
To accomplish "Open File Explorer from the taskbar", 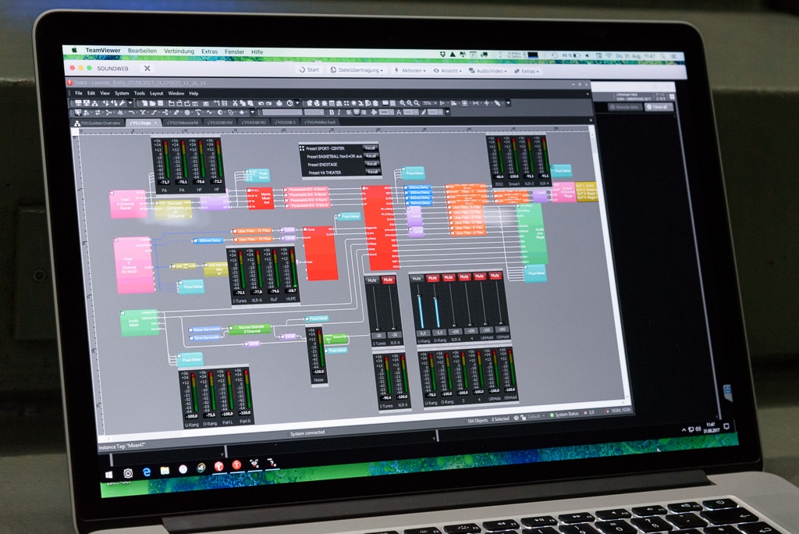I will click(x=165, y=470).
